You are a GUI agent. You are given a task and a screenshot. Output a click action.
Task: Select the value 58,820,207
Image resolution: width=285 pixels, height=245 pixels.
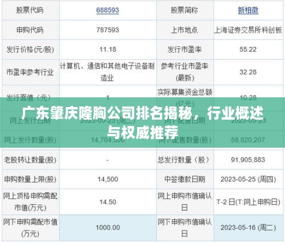(248, 140)
